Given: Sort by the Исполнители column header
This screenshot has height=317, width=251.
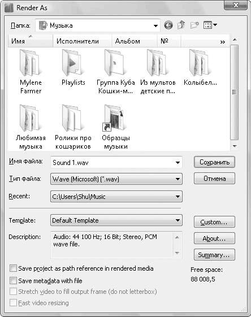Looking at the screenshot, I should pyautogui.click(x=83, y=41).
